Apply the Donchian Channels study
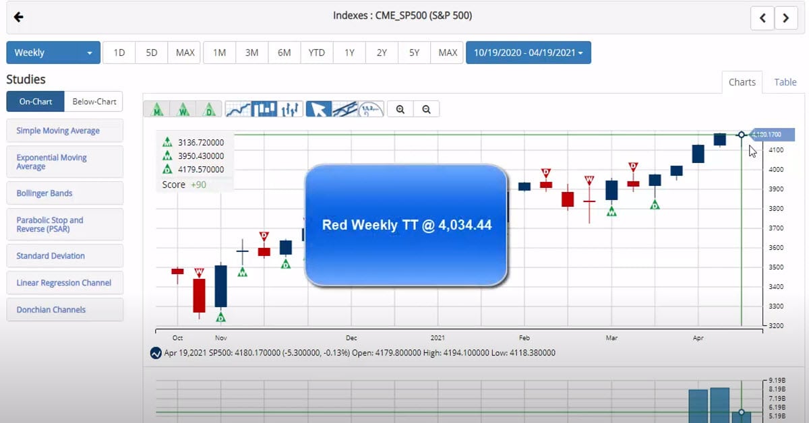This screenshot has height=423, width=809. [x=64, y=309]
